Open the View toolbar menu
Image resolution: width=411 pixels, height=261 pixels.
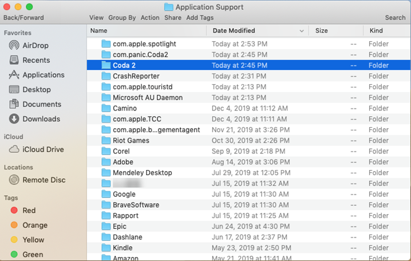(x=96, y=18)
